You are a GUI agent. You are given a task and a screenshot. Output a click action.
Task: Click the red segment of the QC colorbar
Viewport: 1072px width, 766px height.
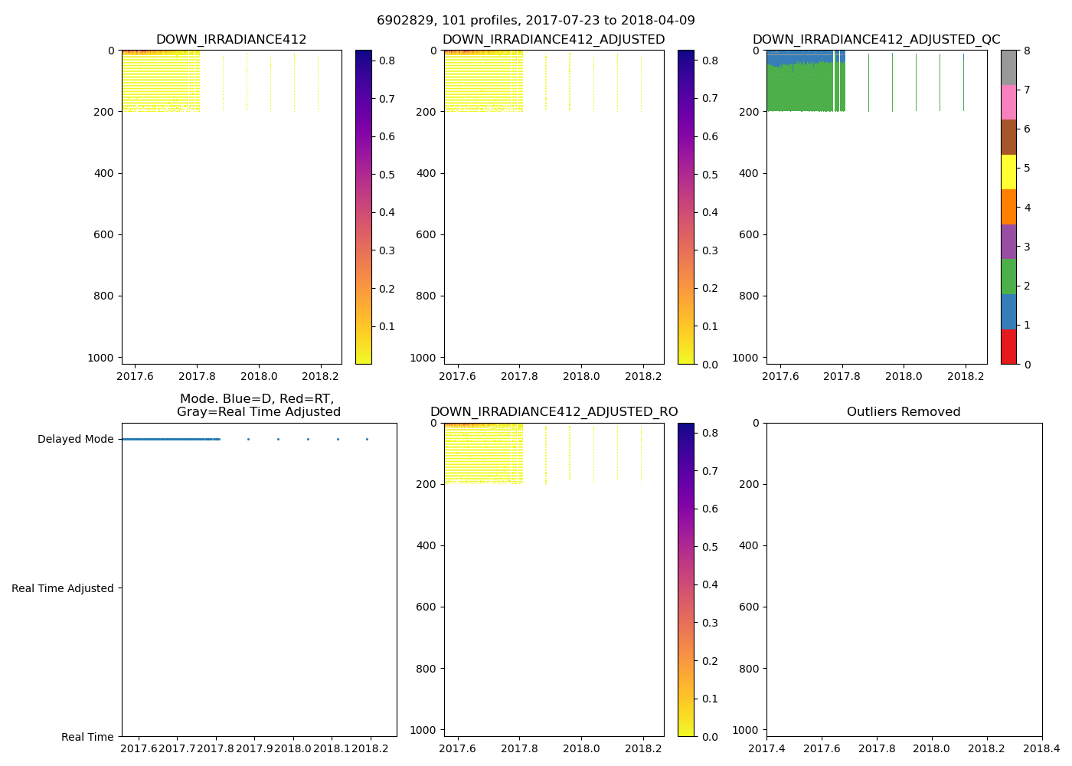click(x=1008, y=347)
